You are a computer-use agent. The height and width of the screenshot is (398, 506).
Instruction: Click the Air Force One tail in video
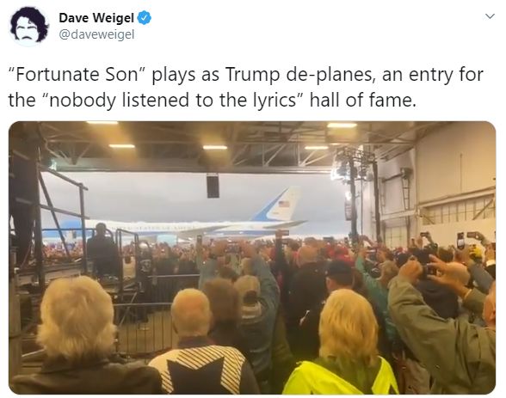pyautogui.click(x=280, y=204)
